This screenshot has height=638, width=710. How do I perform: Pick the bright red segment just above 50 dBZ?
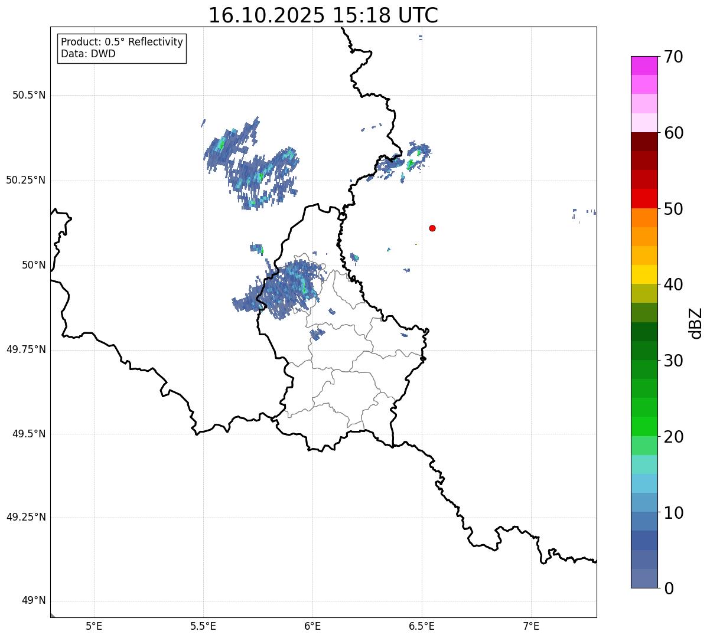[x=644, y=198]
